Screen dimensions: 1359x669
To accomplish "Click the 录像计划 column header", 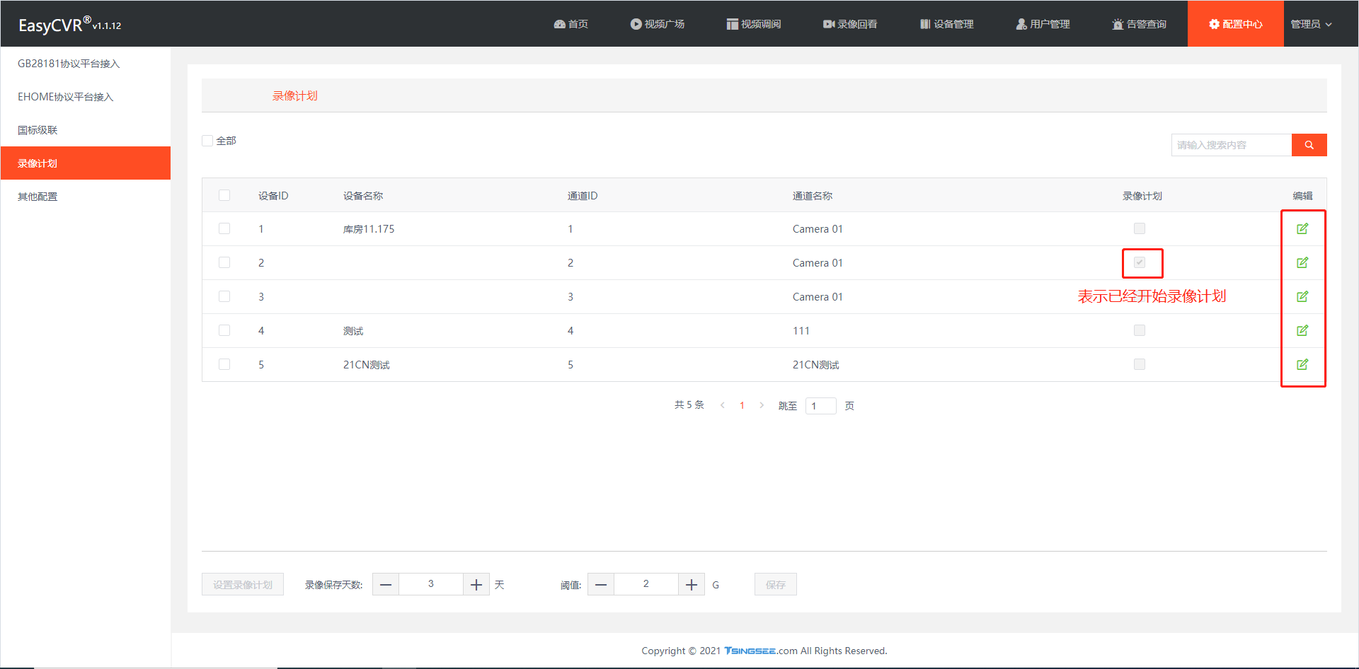I will (1142, 196).
